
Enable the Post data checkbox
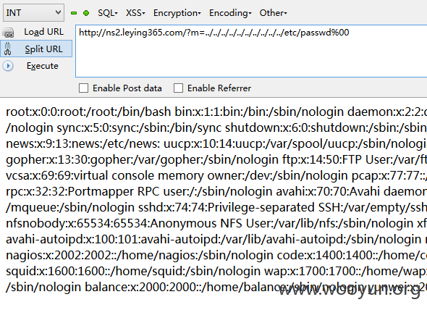[x=84, y=88]
